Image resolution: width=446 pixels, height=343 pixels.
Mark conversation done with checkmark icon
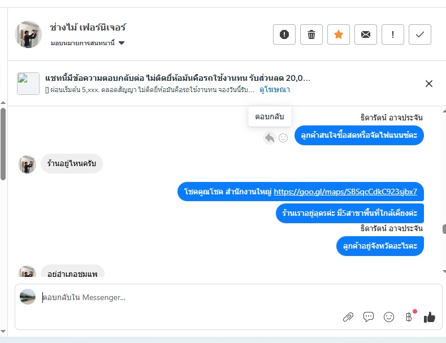(x=420, y=34)
